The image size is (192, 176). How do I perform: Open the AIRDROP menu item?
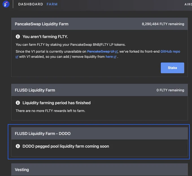(x=188, y=4)
